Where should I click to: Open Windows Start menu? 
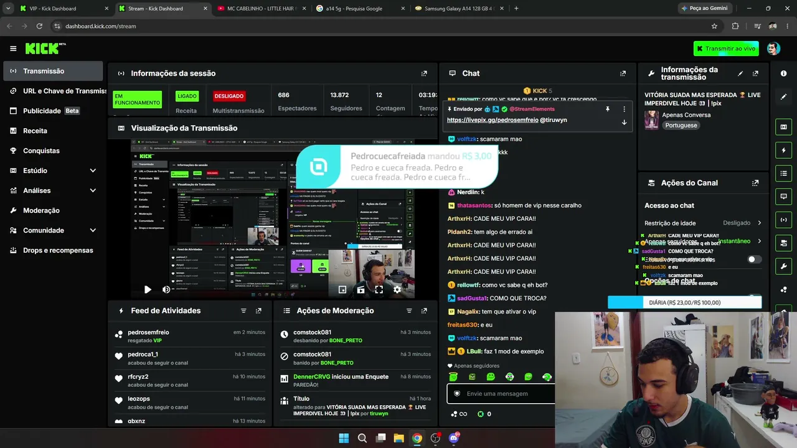pyautogui.click(x=344, y=438)
